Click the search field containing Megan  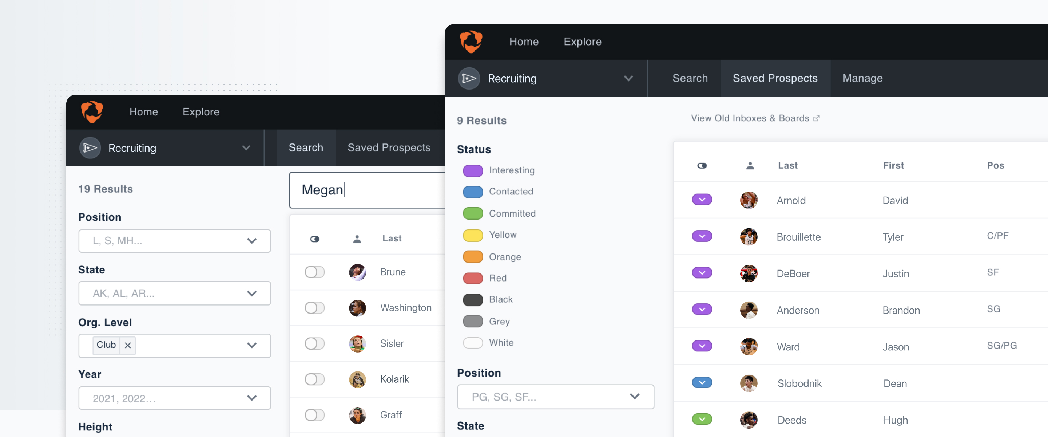click(x=366, y=190)
